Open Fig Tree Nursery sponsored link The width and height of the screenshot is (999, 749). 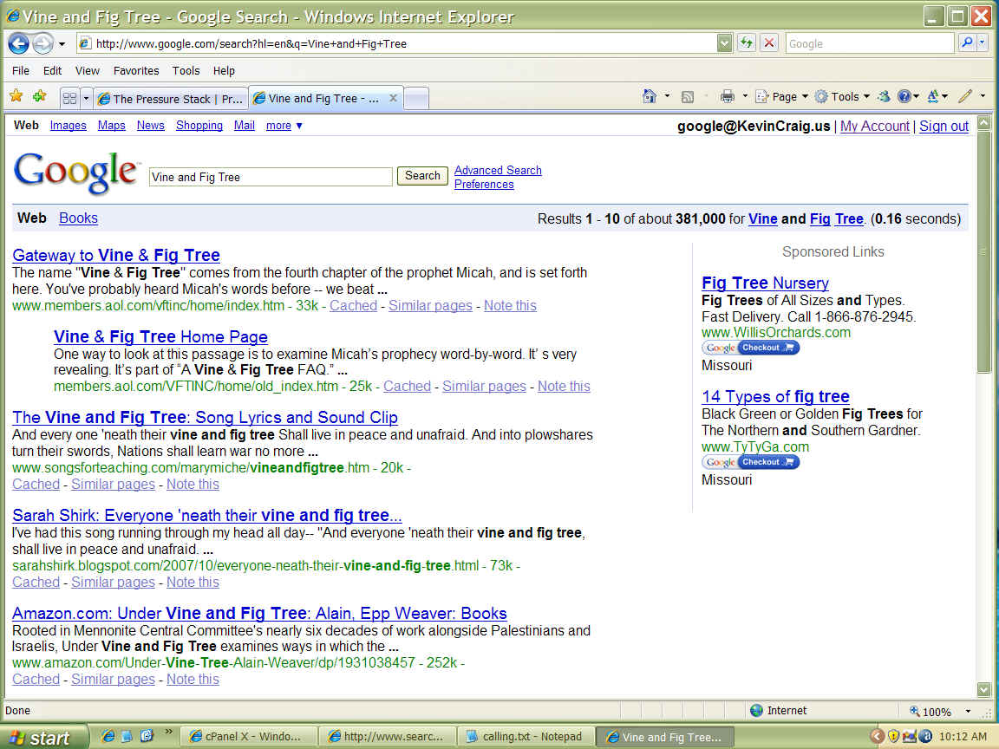765,283
